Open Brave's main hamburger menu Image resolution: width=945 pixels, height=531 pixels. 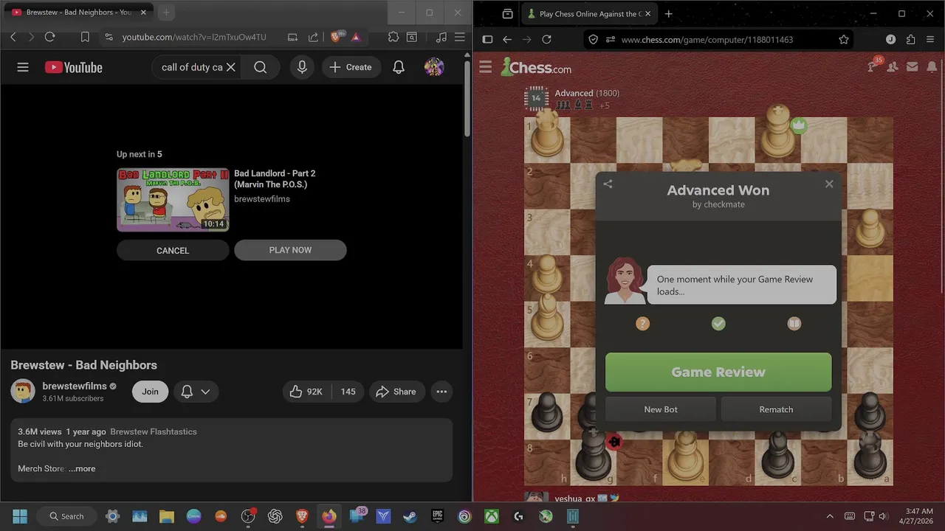click(x=459, y=37)
